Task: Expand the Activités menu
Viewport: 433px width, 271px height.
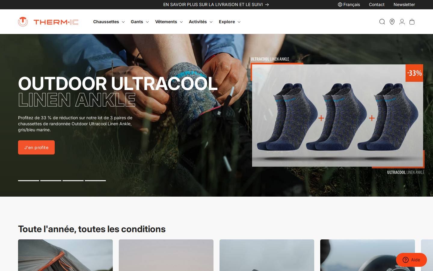Action: [201, 22]
